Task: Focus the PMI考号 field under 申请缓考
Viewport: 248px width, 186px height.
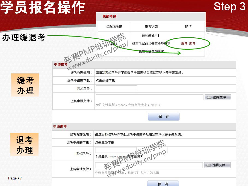Action: click(x=116, y=88)
